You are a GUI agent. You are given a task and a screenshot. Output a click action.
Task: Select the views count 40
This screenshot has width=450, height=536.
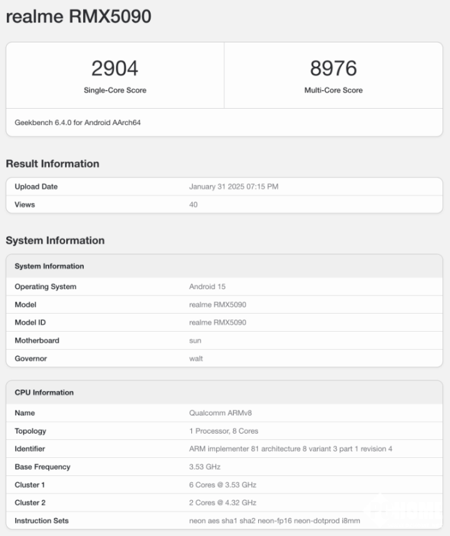[x=193, y=204]
